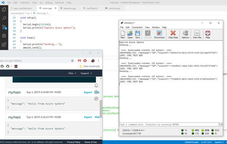Open the Privacy Policy link
This screenshot has height=144, width=227.
tap(74, 142)
